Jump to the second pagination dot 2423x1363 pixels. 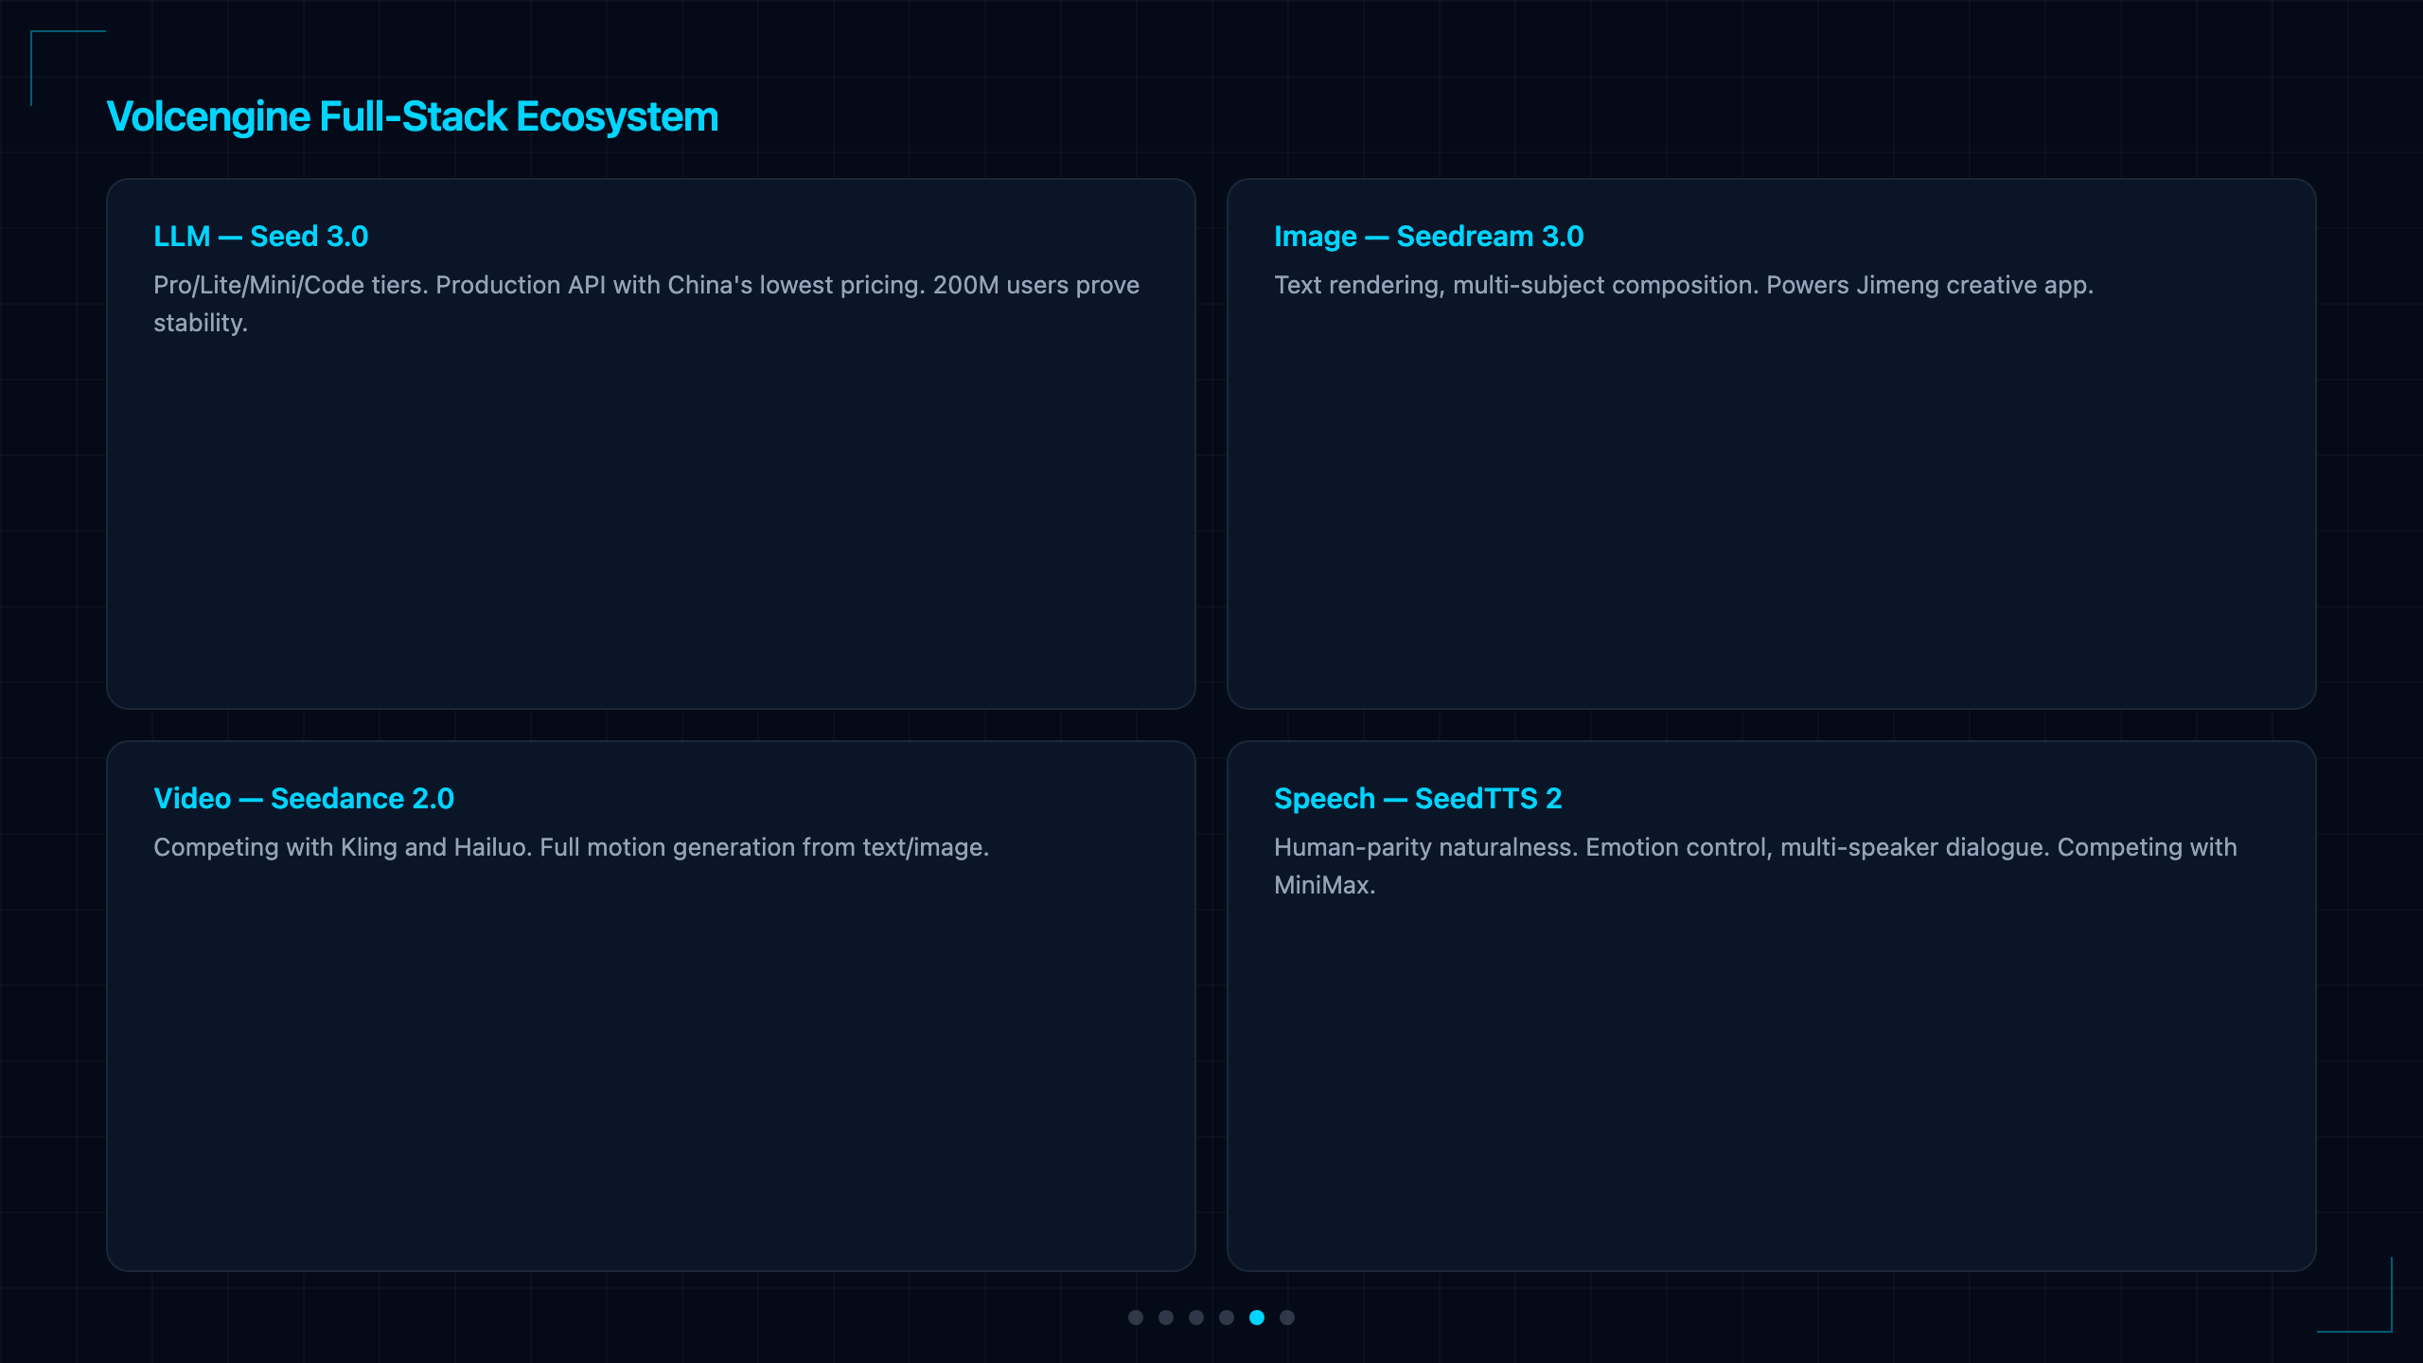(1166, 1318)
